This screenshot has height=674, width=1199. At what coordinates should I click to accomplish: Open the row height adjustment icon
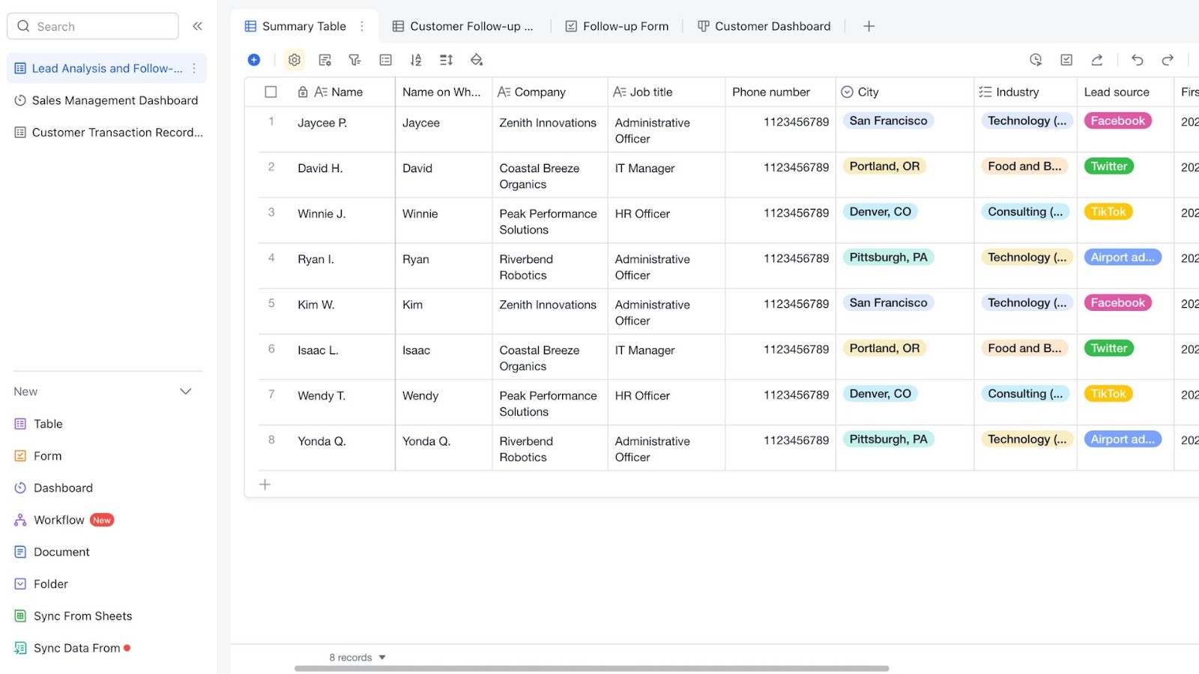446,60
